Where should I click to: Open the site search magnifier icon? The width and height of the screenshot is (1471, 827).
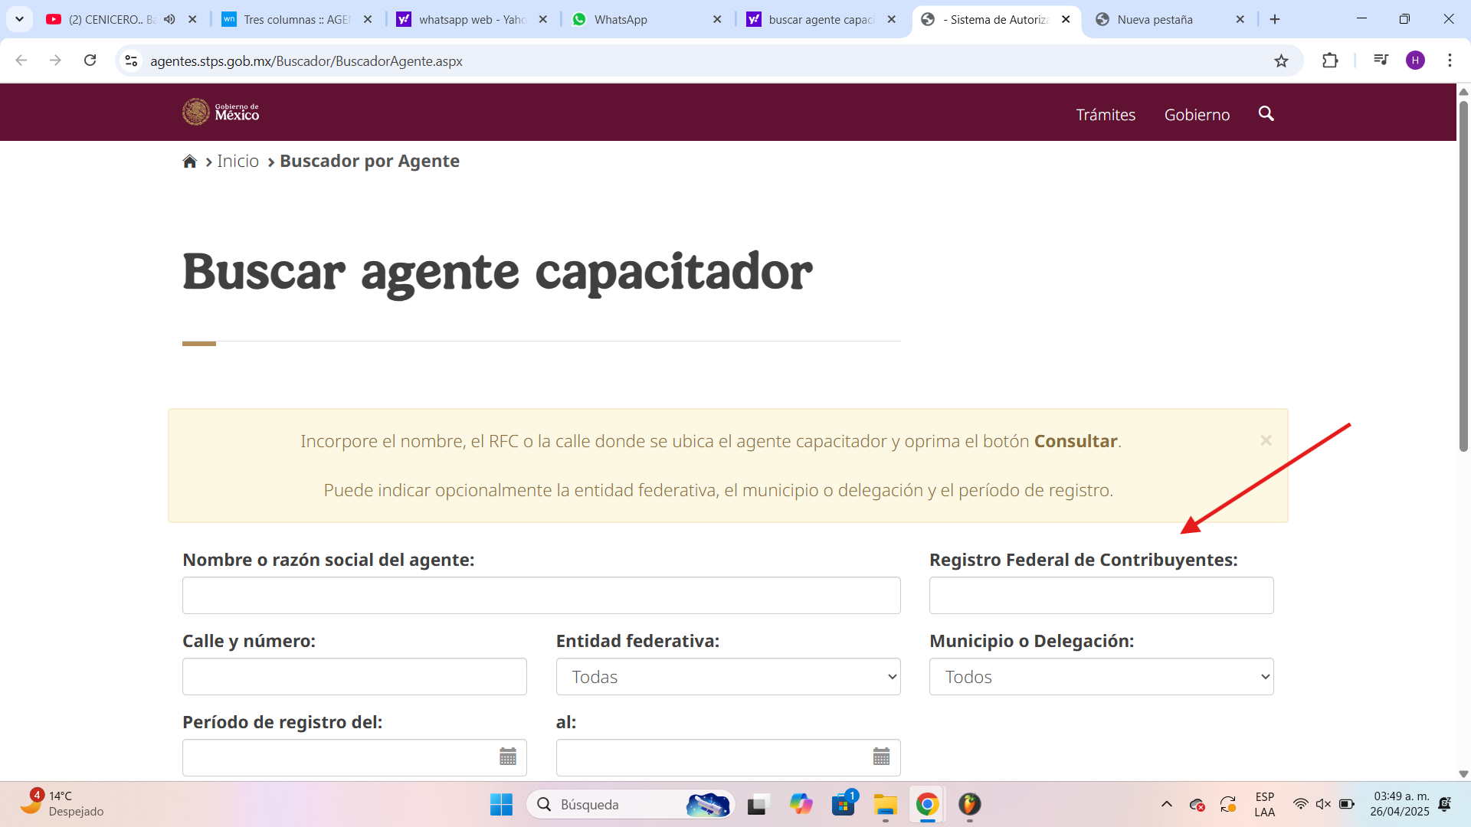(1266, 114)
